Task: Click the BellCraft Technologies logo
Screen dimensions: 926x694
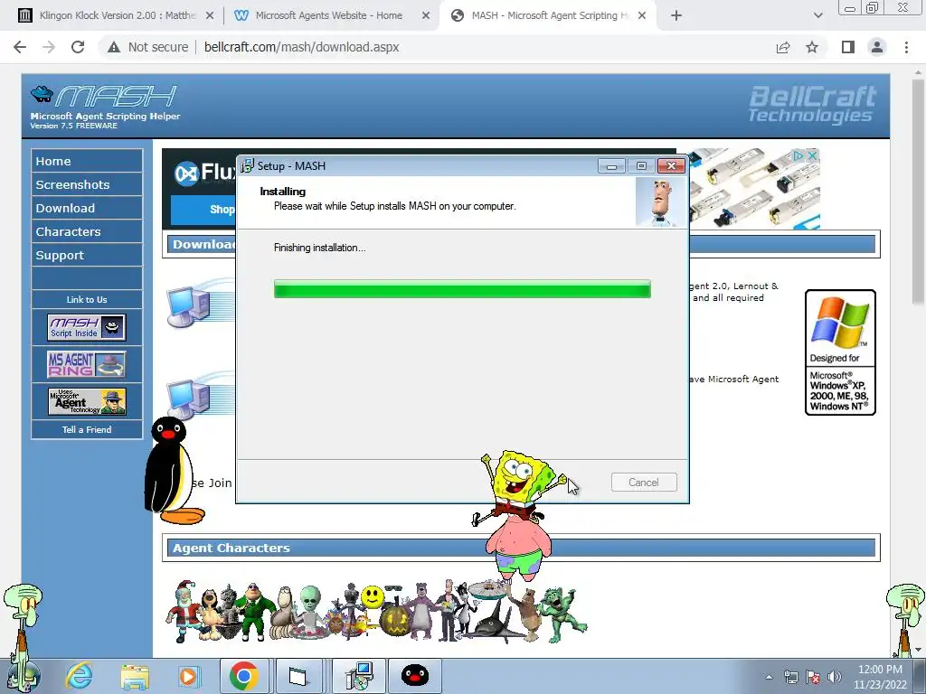Action: 811,105
